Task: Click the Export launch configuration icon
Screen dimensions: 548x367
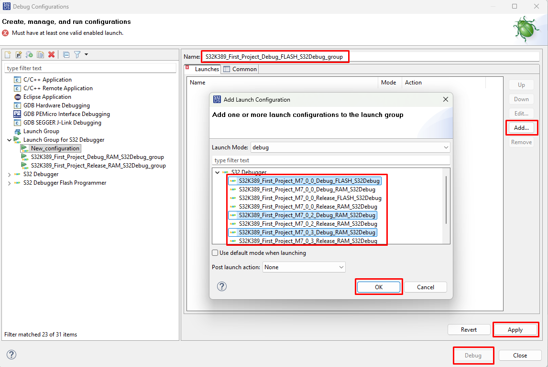Action: 30,54
